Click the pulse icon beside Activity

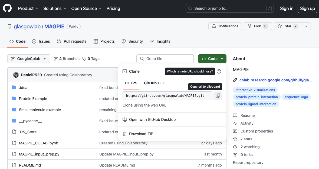[235, 123]
